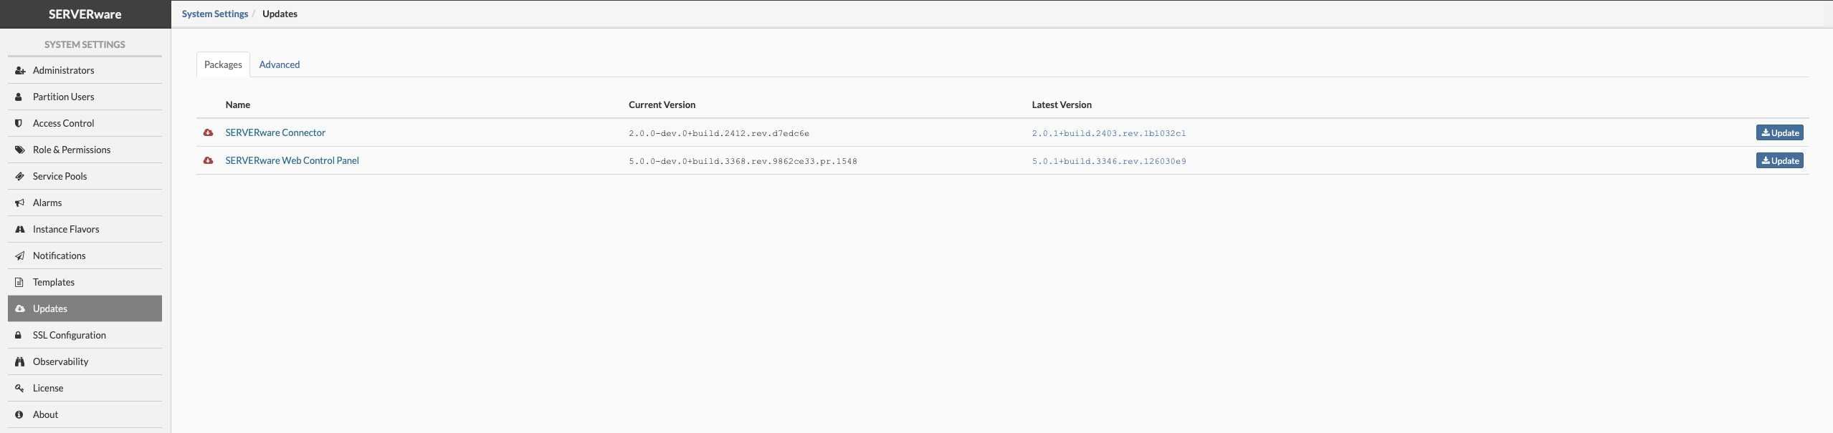Click the Updates cloud icon in sidebar
The width and height of the screenshot is (1833, 433).
tap(20, 308)
